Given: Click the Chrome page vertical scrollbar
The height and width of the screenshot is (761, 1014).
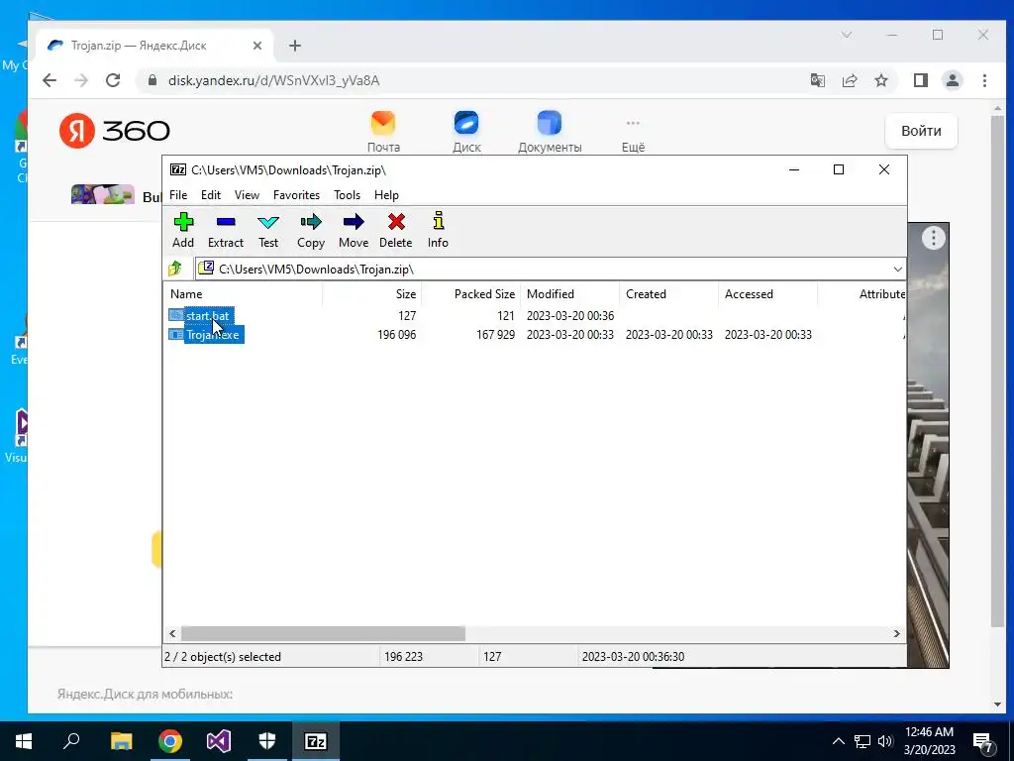Looking at the screenshot, I should pyautogui.click(x=996, y=371).
